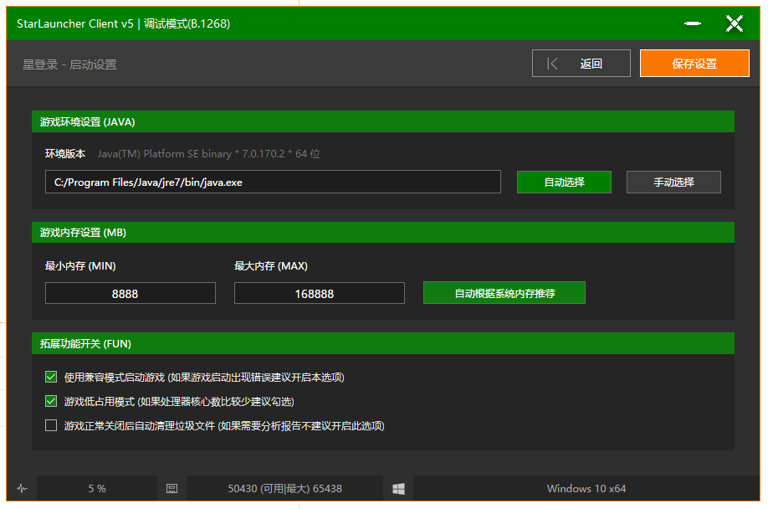The height and width of the screenshot is (509, 768).
Task: Minimize the StarLauncher window
Action: pos(693,23)
